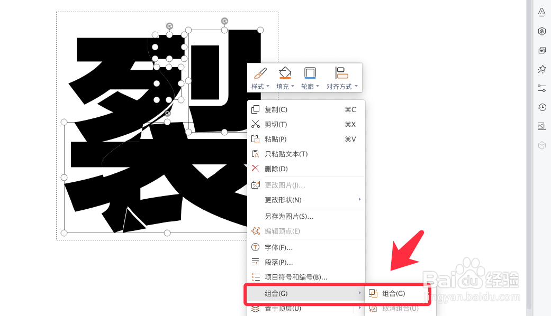Expand the 填充 dropdown arrow
Viewport: 551px width, 316px height.
point(293,86)
